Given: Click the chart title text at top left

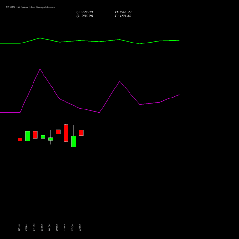Looking at the screenshot, I should 31,7.
